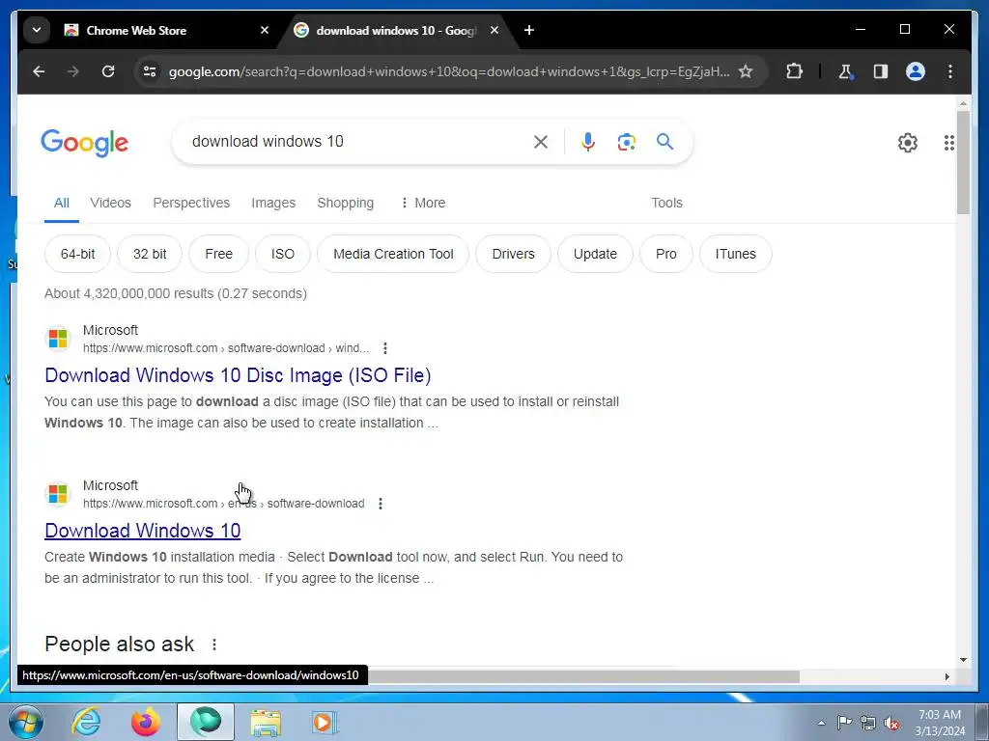This screenshot has width=989, height=741.
Task: Apply the Free filter chip
Action: point(218,254)
